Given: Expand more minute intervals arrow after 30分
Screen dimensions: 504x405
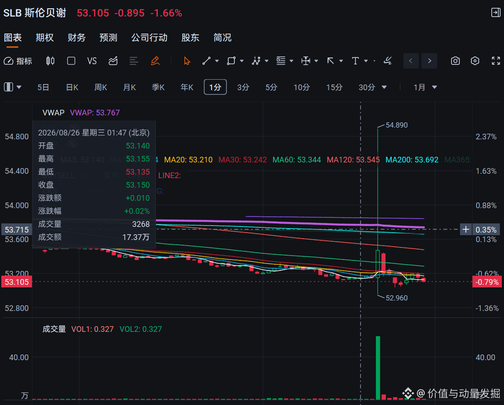Looking at the screenshot, I should tap(384, 87).
